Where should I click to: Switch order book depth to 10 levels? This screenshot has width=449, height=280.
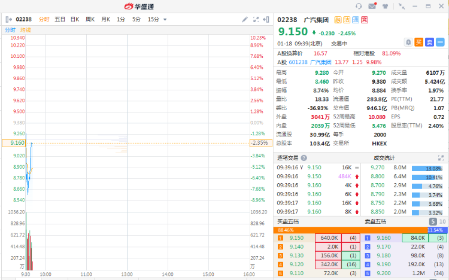coord(442,221)
